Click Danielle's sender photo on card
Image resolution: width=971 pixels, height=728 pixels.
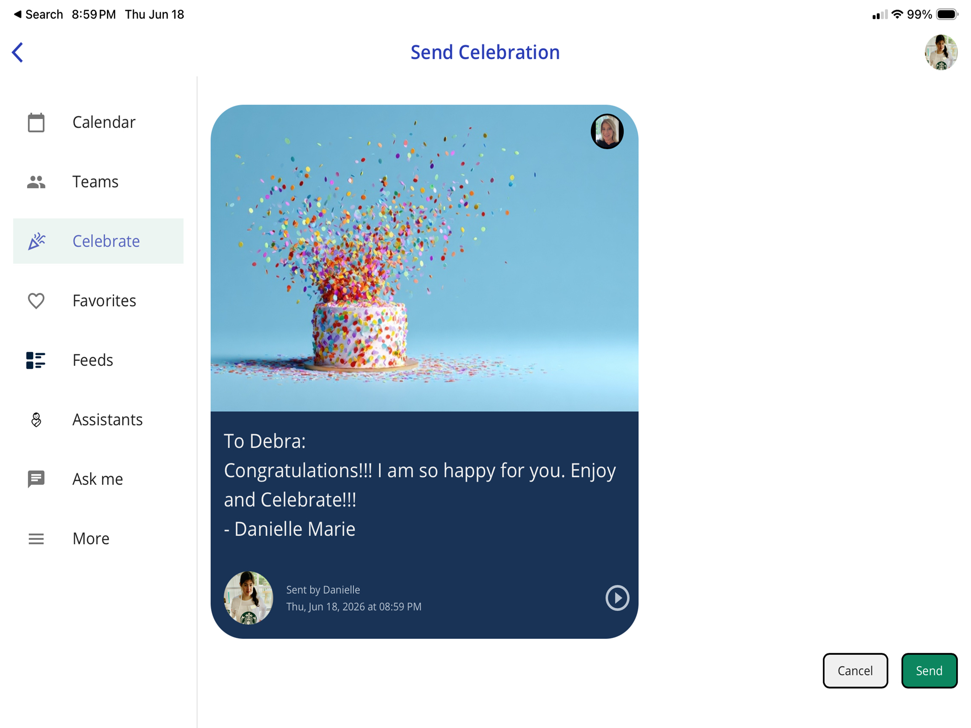[x=248, y=598]
